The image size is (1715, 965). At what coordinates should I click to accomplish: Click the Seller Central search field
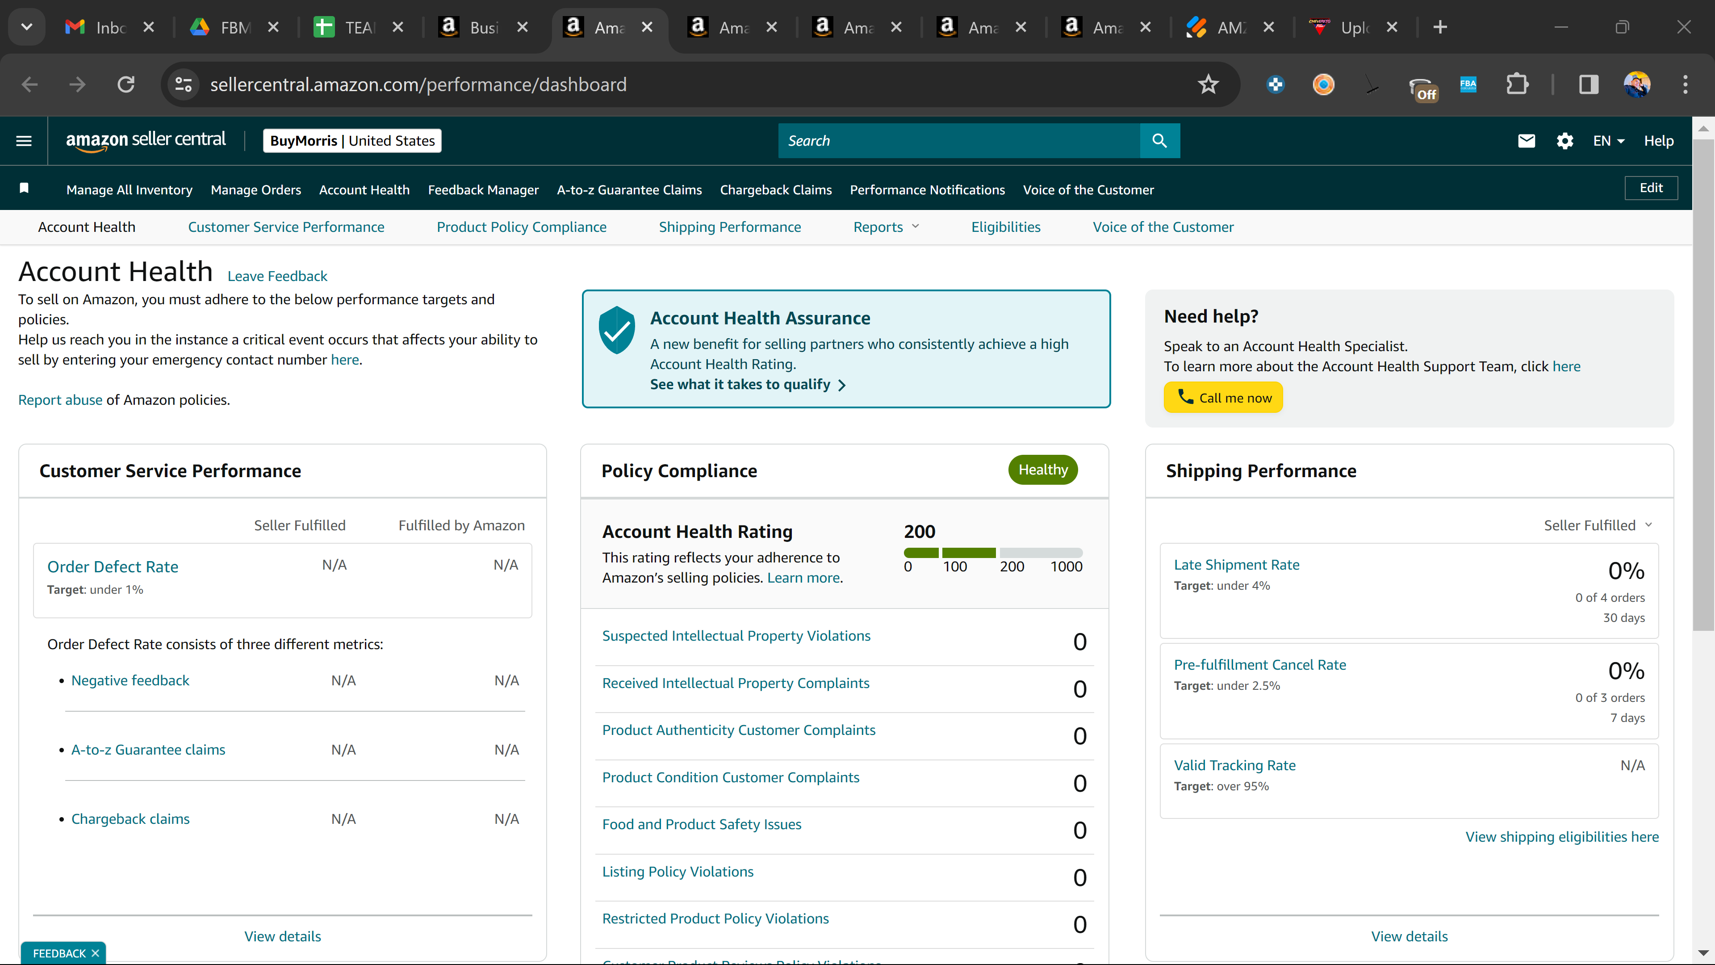(x=959, y=141)
